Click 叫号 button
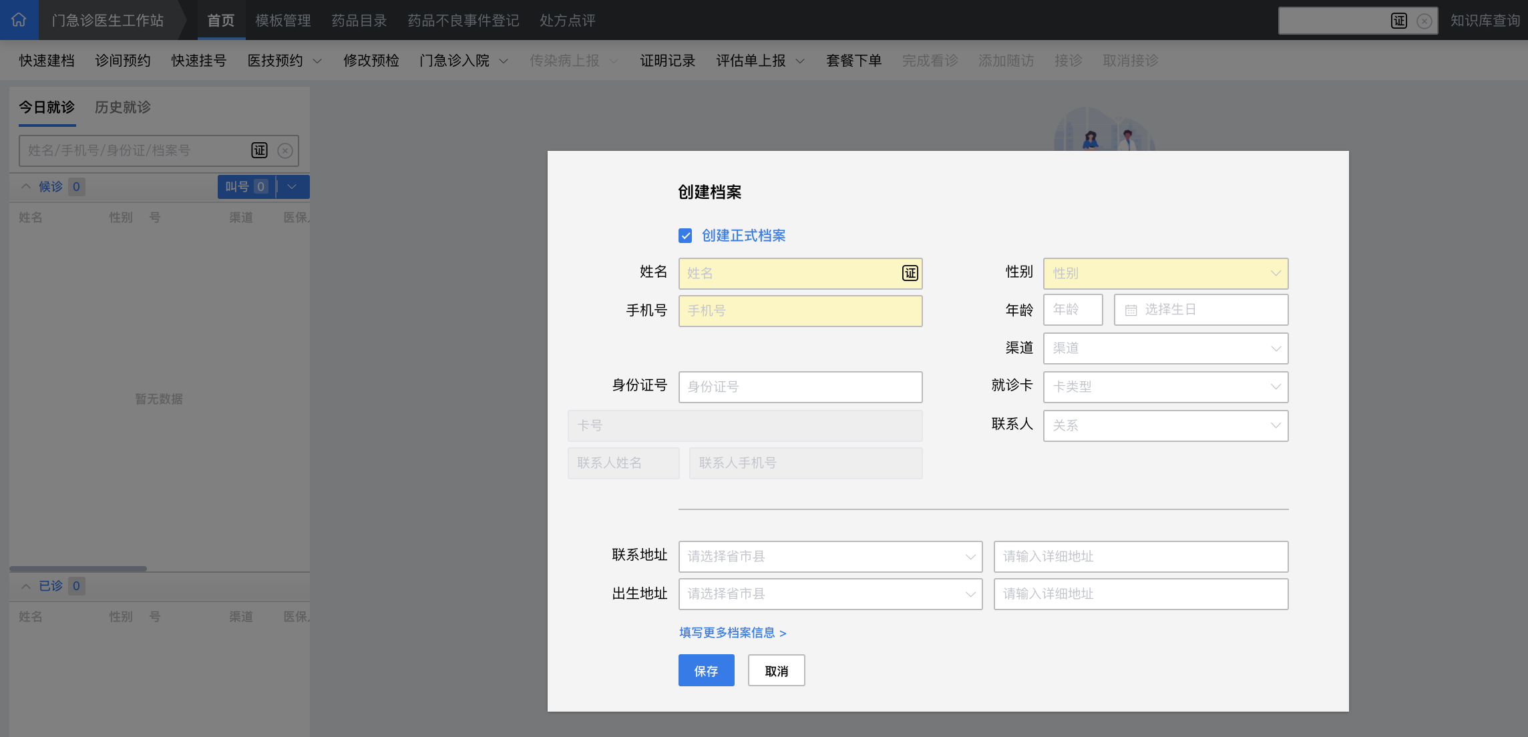Screen dimensions: 1528x737 [246, 187]
